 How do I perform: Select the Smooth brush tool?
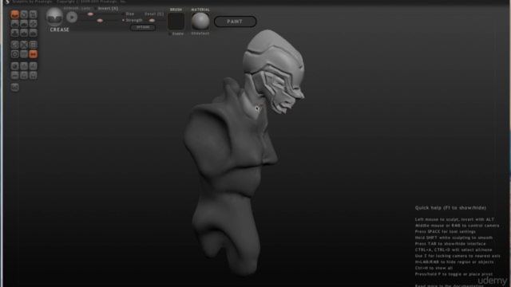click(x=33, y=33)
